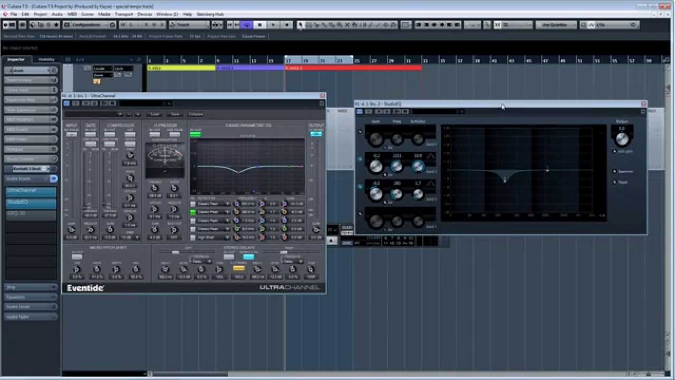The image size is (675, 380).
Task: Toggle the cyan Output section switch
Action: click(x=316, y=134)
